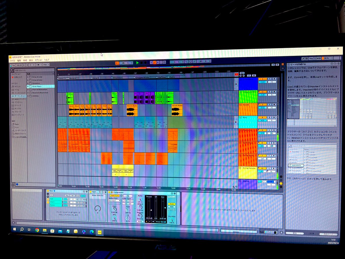Solo the Vocals track

(x=269, y=104)
